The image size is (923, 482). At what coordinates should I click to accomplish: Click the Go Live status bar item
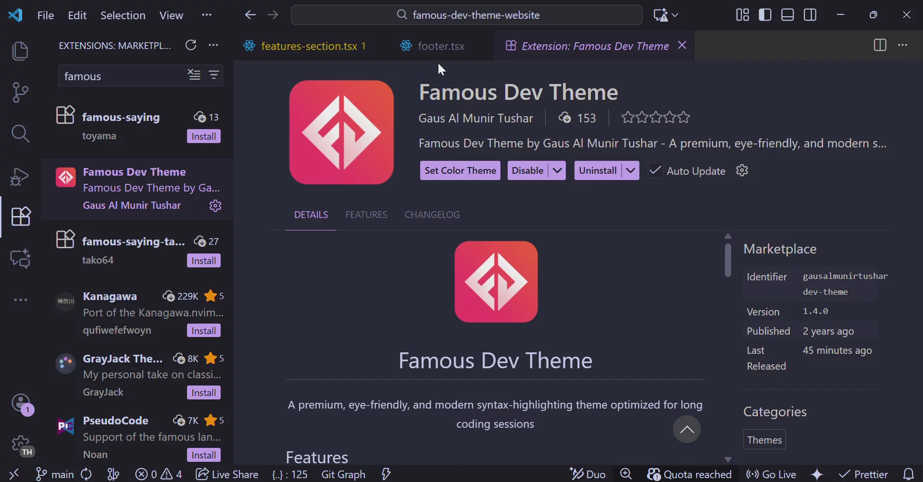coord(772,474)
